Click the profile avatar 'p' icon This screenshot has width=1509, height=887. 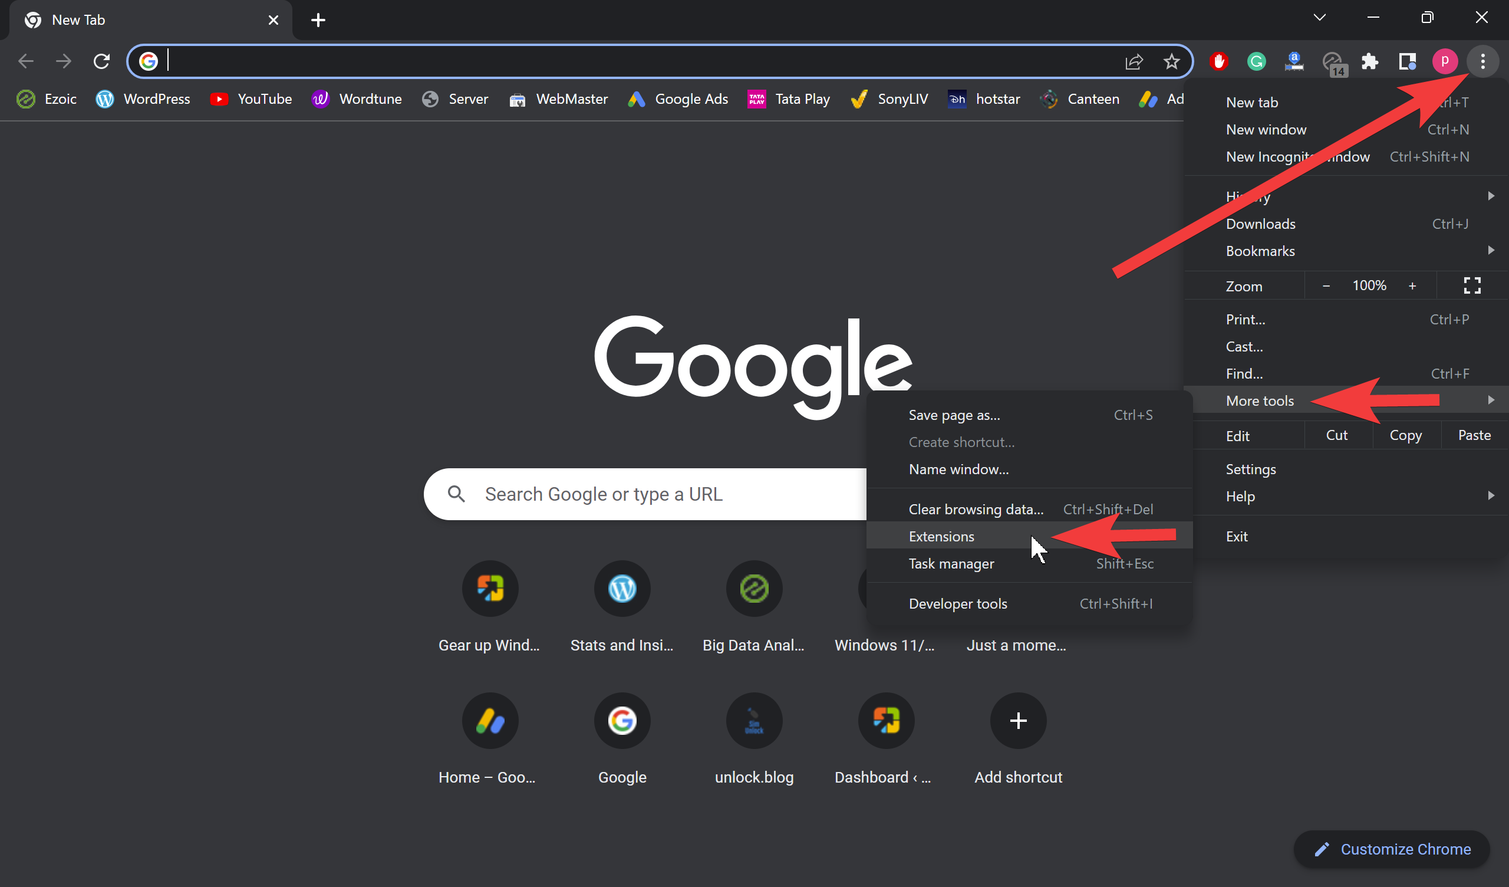click(x=1444, y=61)
